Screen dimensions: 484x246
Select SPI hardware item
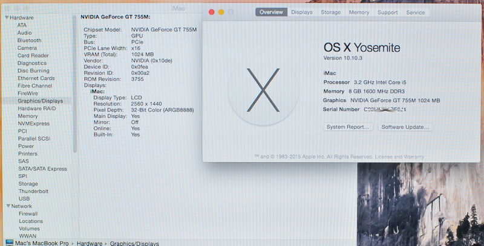22,176
